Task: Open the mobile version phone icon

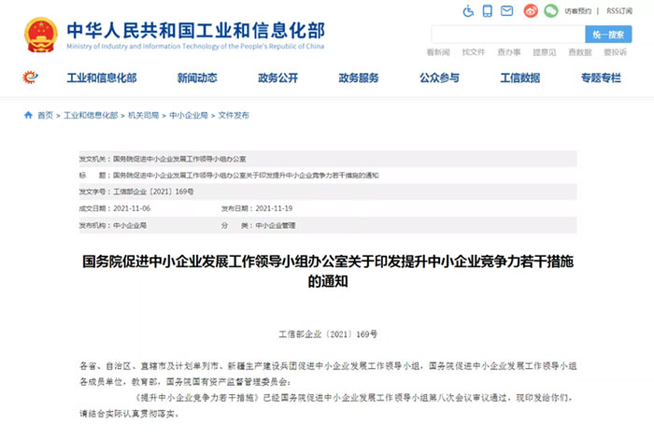Action: coord(487,11)
